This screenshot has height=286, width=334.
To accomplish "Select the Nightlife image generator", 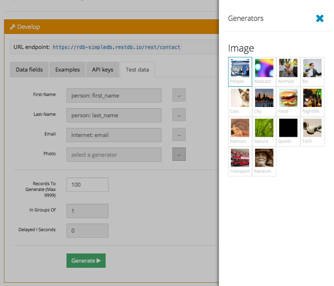I will click(312, 102).
